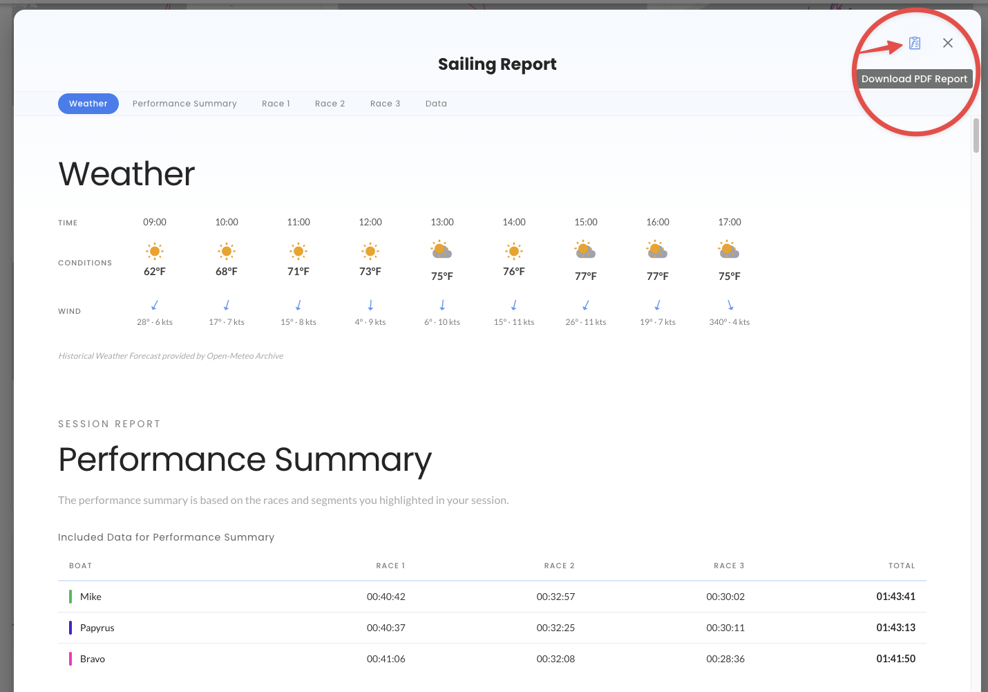Close the Sailing Report dialog

click(x=947, y=43)
